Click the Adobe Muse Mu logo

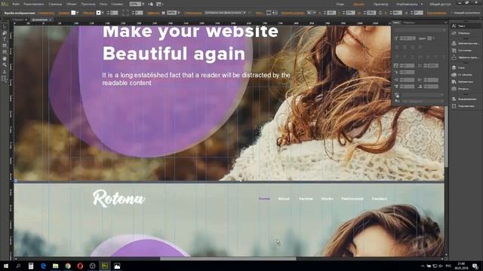tap(5, 5)
